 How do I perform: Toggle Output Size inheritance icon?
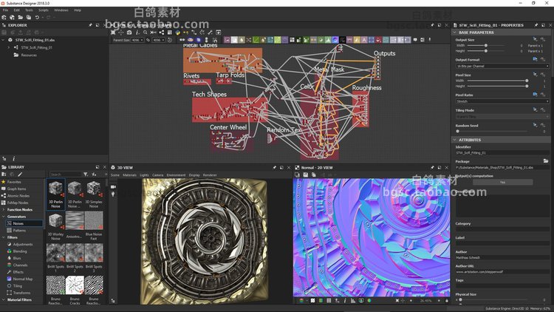(x=536, y=39)
